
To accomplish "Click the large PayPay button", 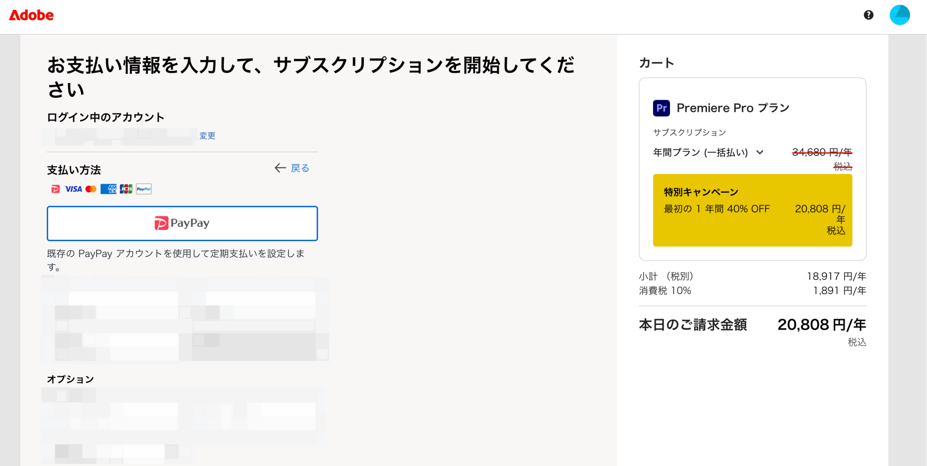I will click(182, 223).
